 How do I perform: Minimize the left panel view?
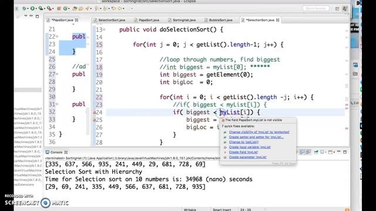(31, 16)
